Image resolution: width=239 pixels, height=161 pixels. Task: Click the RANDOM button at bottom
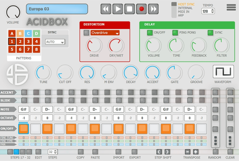(x=215, y=152)
